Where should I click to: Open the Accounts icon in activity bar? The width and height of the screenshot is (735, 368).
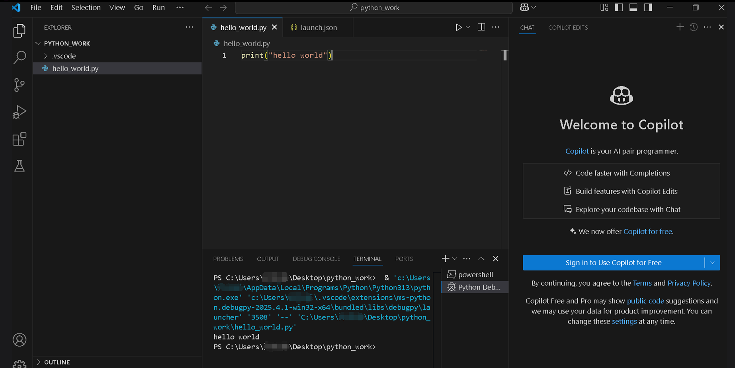coord(19,340)
